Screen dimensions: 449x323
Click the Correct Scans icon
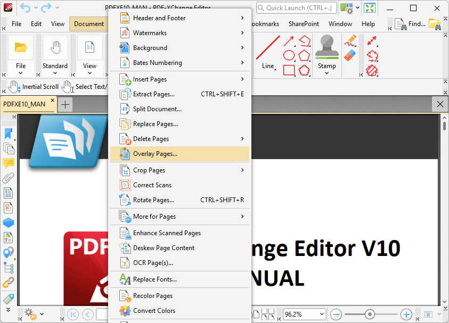[125, 185]
